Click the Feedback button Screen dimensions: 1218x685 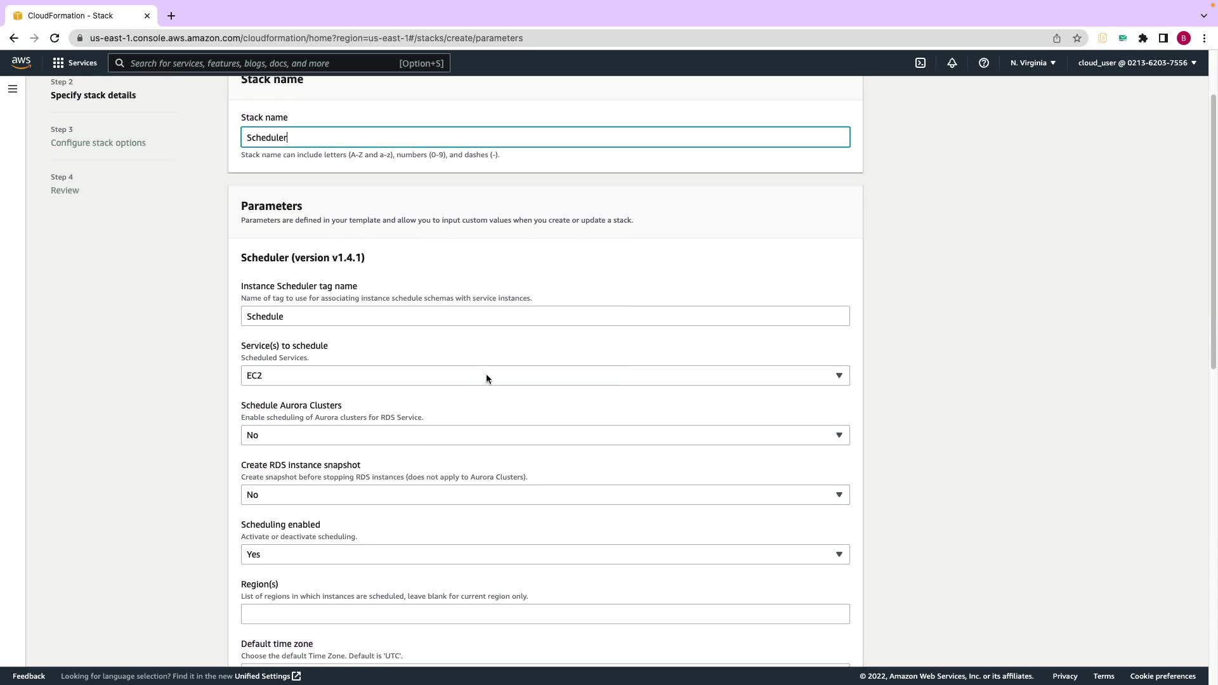(29, 676)
